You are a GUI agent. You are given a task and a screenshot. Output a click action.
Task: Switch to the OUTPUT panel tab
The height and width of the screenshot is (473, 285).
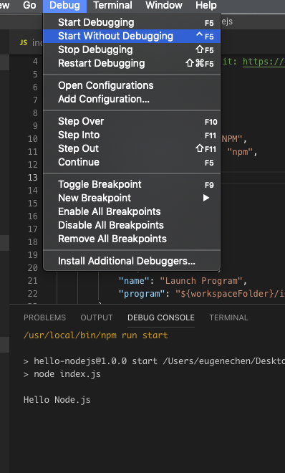click(x=97, y=317)
